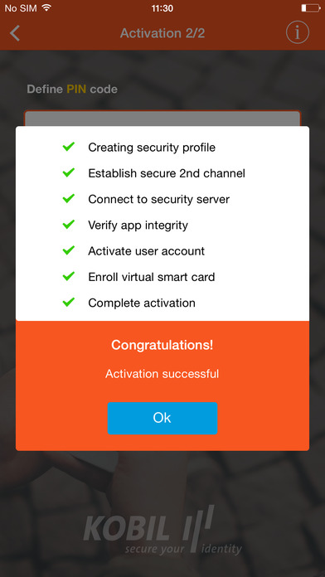Open the info icon in header
The width and height of the screenshot is (325, 577).
[298, 33]
